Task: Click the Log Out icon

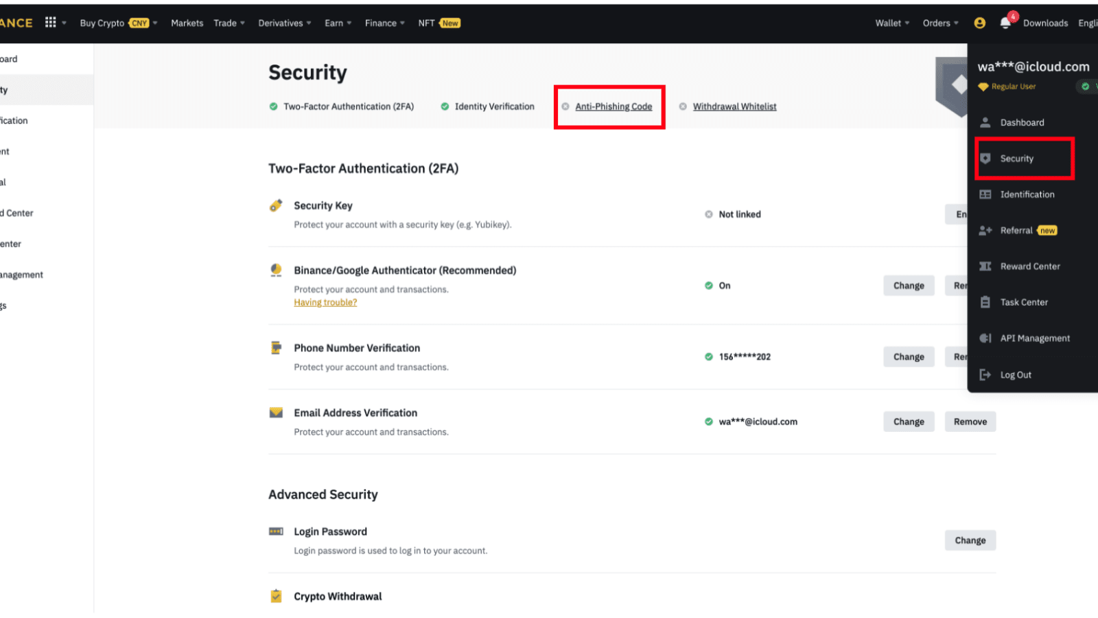Action: [985, 374]
